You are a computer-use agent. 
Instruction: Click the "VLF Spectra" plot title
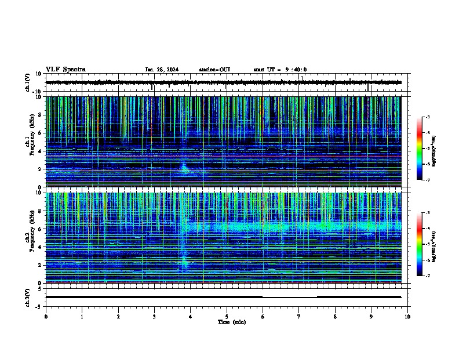[65, 70]
